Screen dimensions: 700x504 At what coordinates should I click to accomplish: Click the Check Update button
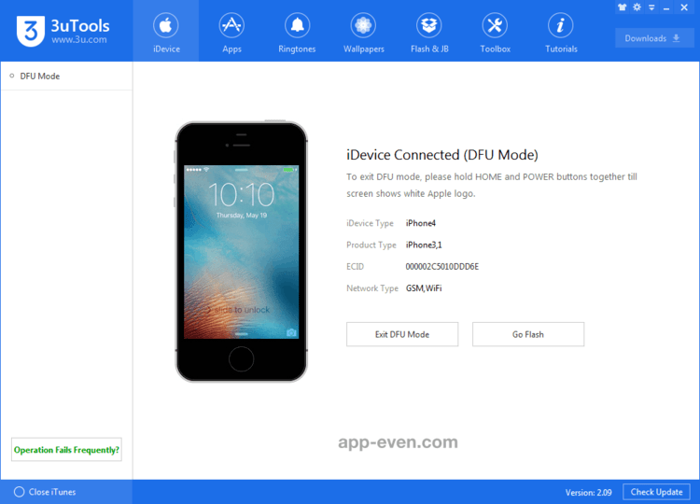[656, 492]
